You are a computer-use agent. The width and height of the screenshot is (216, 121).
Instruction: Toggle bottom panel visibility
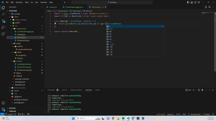click(192, 2)
